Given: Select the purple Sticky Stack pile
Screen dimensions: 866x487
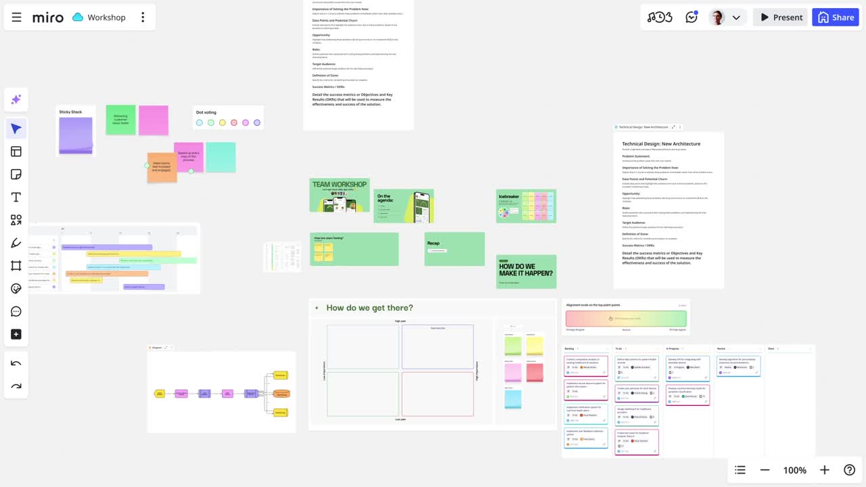Looking at the screenshot, I should point(76,135).
